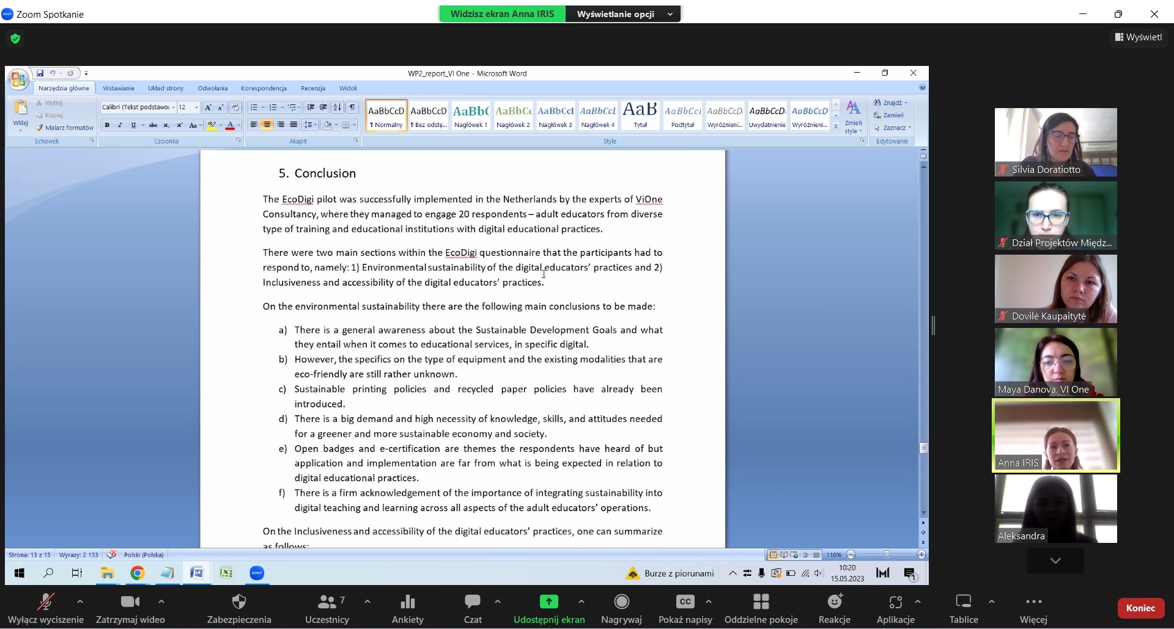The width and height of the screenshot is (1174, 629).
Task: Open Oddzielne pokoje breakout rooms
Action: coord(761,608)
